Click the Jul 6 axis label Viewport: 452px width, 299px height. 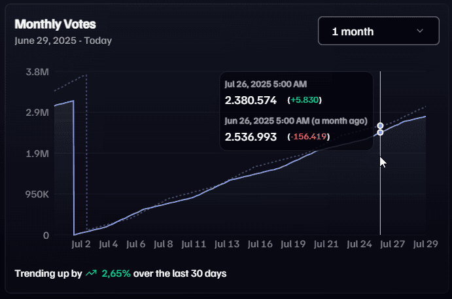(x=135, y=244)
